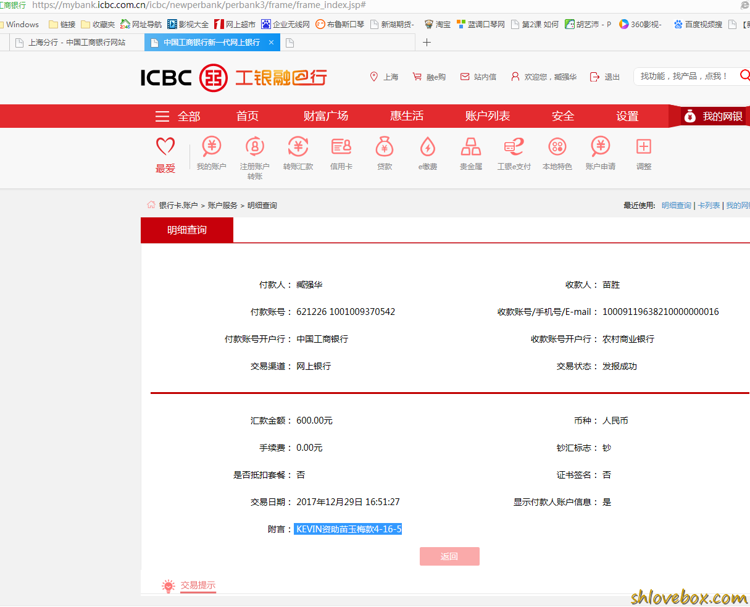Viewport: 750px width, 607px height.
Task: Click the payer account number 621226 1001009370542
Action: click(x=346, y=312)
